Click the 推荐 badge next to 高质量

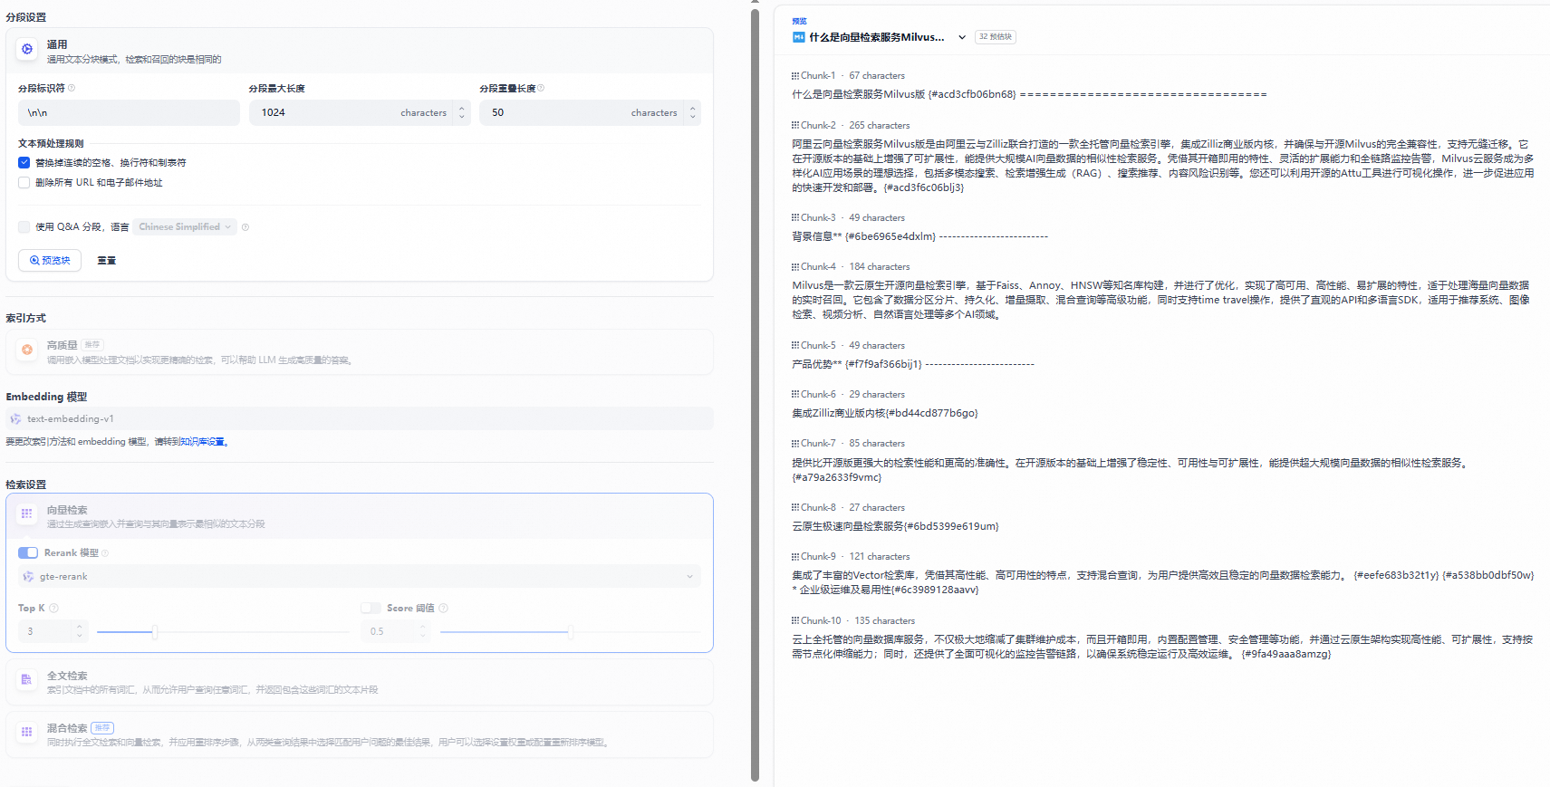[92, 345]
